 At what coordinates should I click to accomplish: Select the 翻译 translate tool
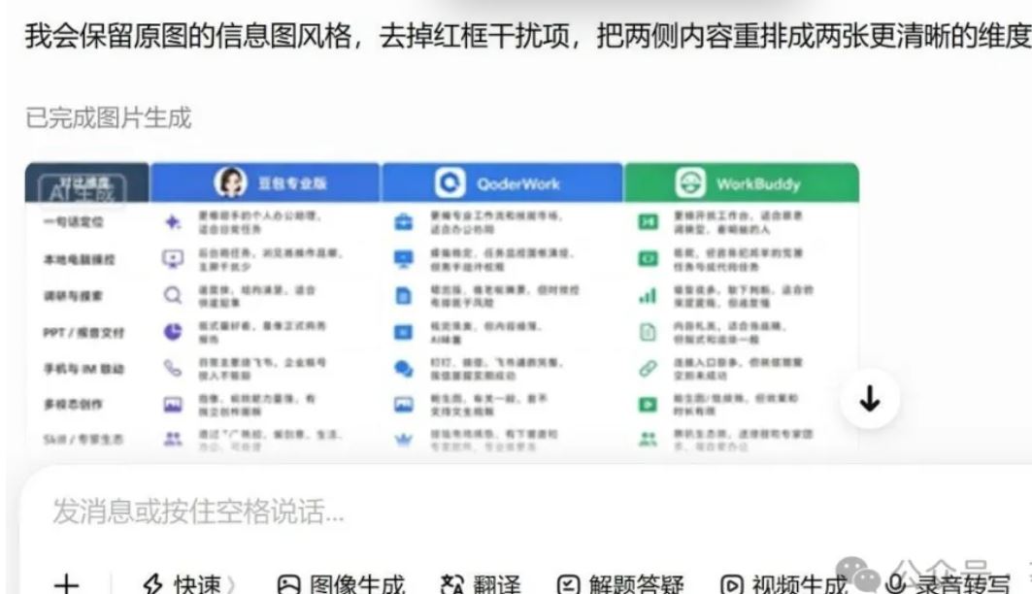(x=481, y=583)
